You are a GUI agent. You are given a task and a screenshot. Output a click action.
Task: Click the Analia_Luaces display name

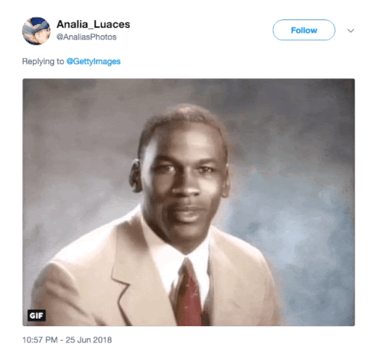coord(93,25)
